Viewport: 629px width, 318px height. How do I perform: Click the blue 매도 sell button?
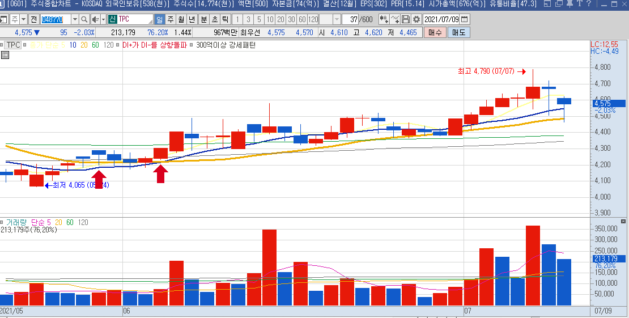(458, 32)
